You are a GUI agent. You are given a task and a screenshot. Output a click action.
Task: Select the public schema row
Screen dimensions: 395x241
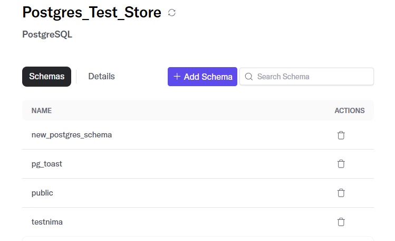[x=198, y=193]
